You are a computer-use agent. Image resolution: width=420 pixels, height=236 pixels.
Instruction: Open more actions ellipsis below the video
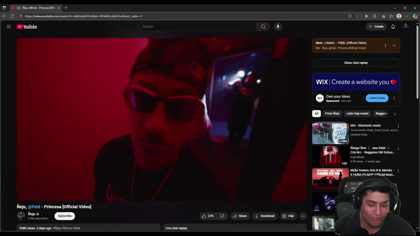point(303,216)
